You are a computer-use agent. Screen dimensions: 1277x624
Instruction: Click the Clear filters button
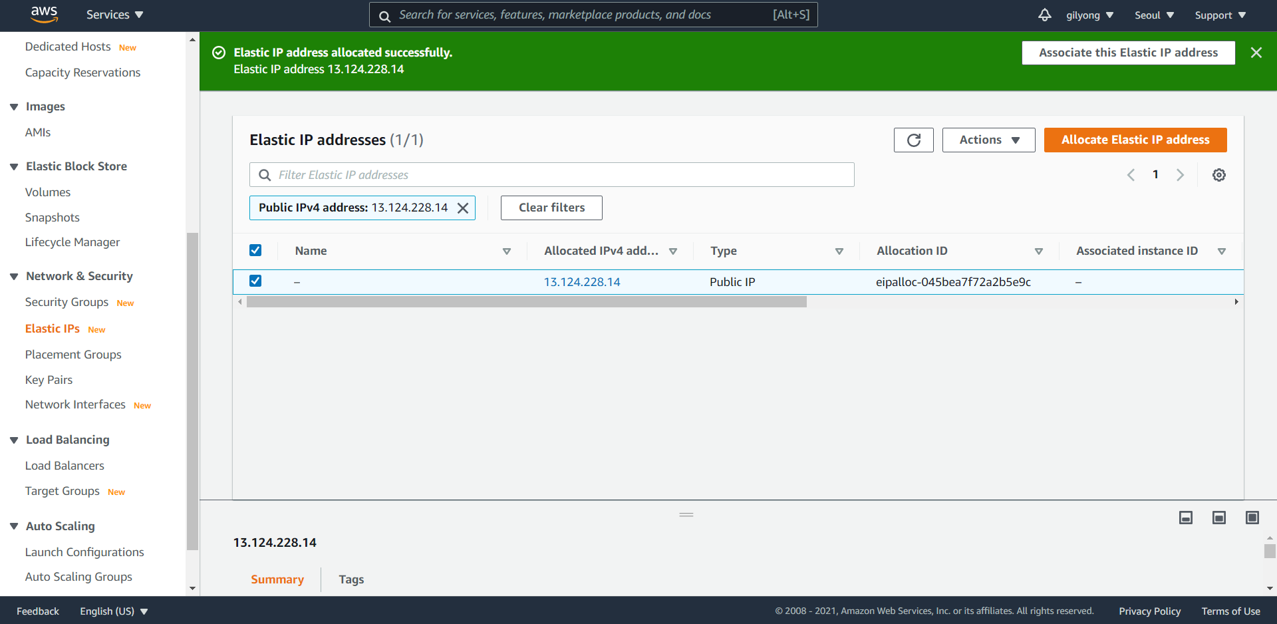[x=551, y=208]
